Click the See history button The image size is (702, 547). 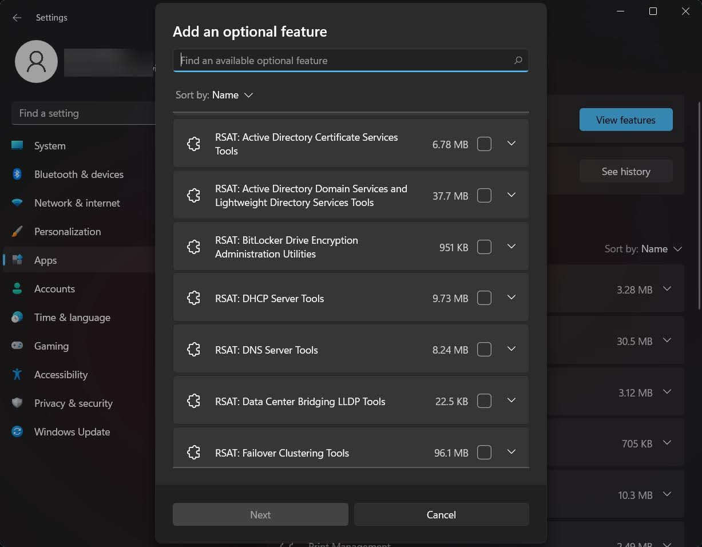click(625, 172)
